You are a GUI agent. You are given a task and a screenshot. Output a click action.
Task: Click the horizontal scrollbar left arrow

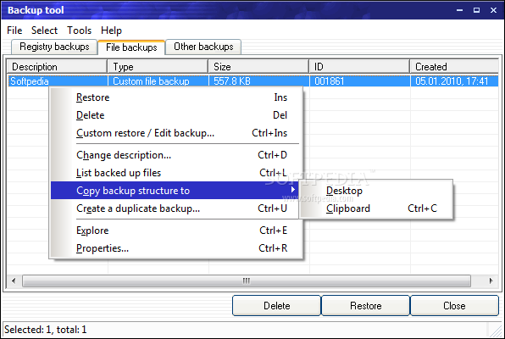pos(14,281)
